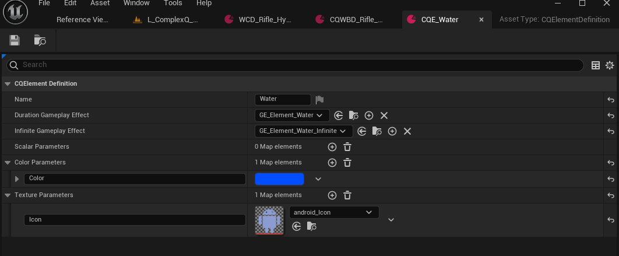Edit the Icon key name field
This screenshot has height=256, width=619.
(135, 220)
